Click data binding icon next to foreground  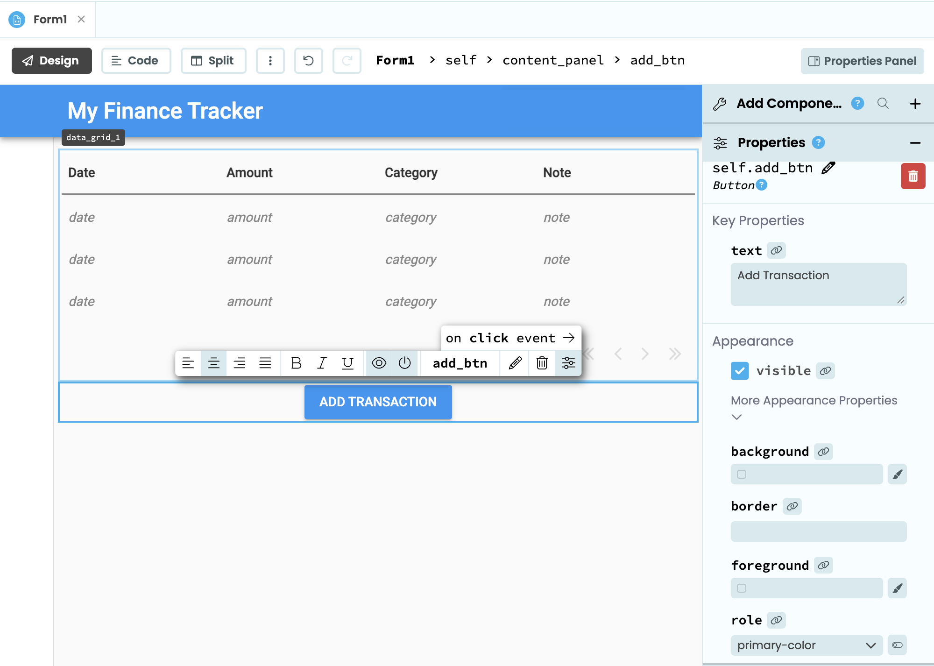pyautogui.click(x=823, y=566)
